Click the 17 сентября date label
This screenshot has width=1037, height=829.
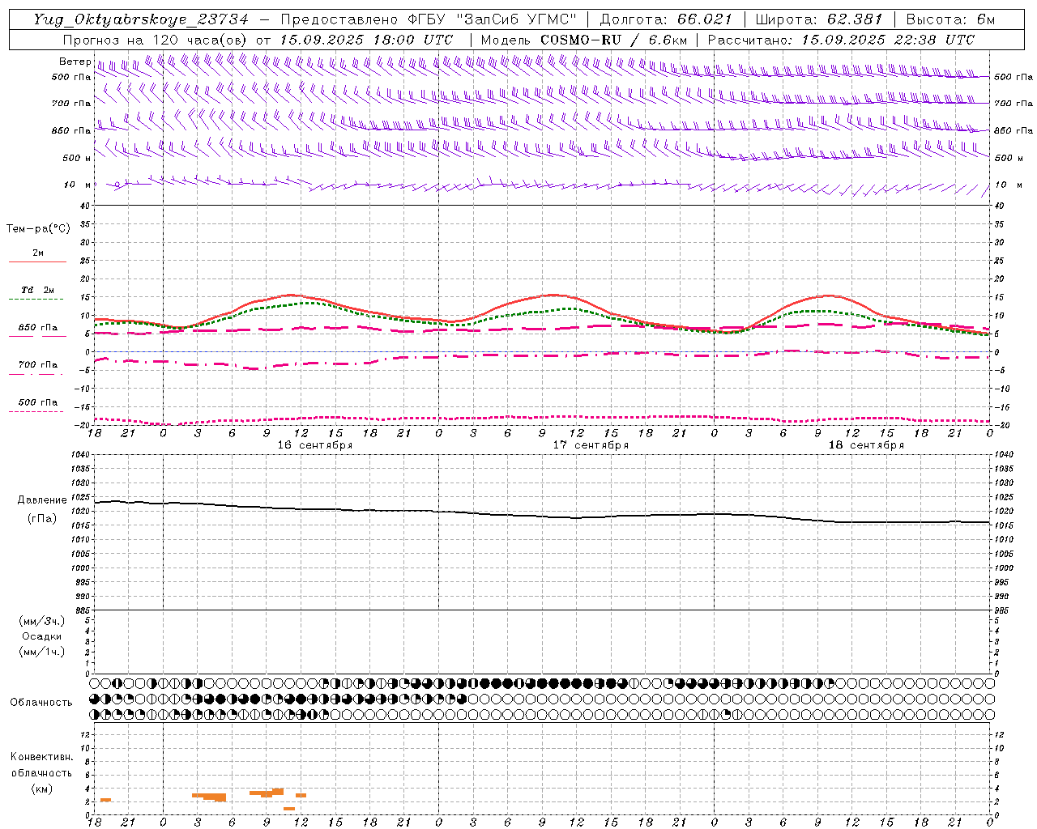click(x=591, y=445)
